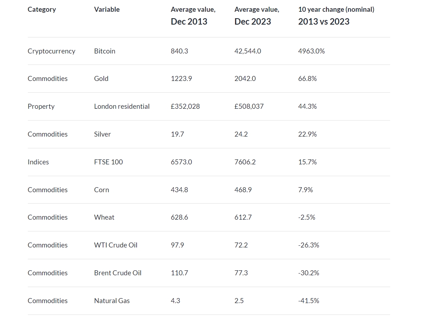Select the Indices category cell
423x322 pixels.
(38, 162)
